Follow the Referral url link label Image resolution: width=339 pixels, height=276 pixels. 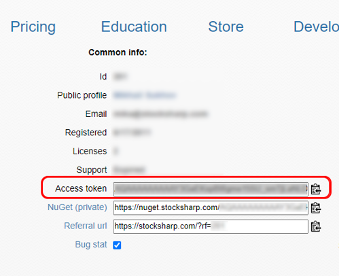86,226
